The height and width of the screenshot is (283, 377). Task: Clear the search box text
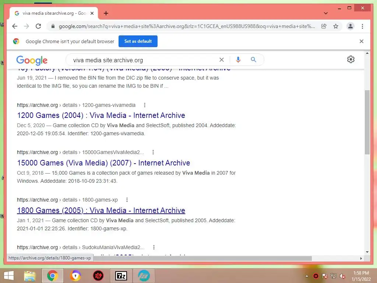(221, 60)
